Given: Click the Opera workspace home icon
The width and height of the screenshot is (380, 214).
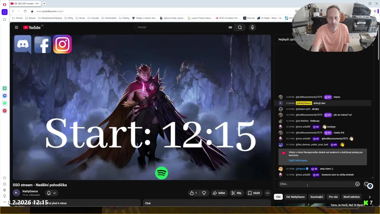Looking at the screenshot, I should 4,12.
